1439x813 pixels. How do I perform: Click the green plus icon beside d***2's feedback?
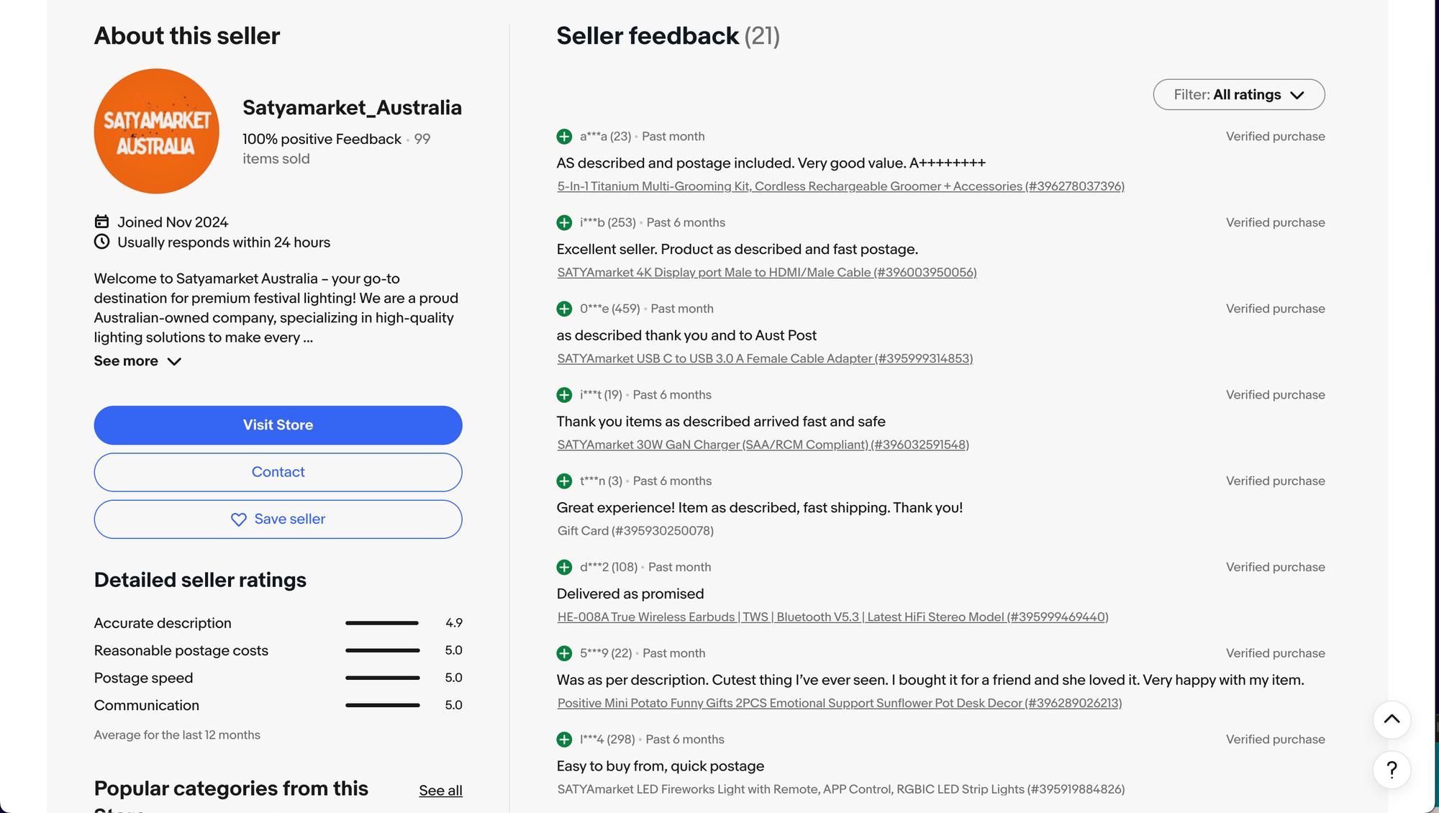pos(564,567)
